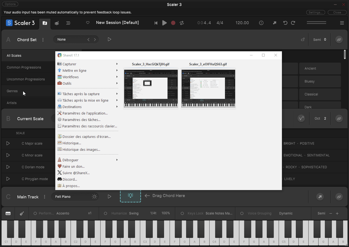Viewport: 349px width, 247px height.
Task: Open Historique des images in ShareX
Action: coord(88,149)
